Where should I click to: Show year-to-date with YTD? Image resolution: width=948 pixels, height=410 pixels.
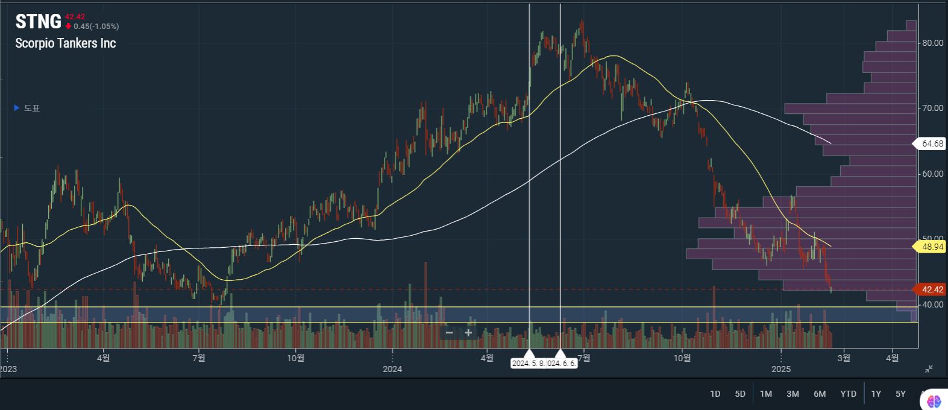[848, 394]
